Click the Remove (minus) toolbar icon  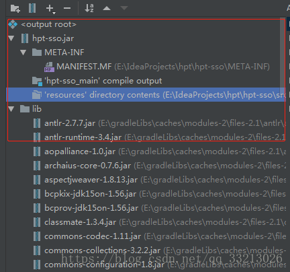coord(67,9)
